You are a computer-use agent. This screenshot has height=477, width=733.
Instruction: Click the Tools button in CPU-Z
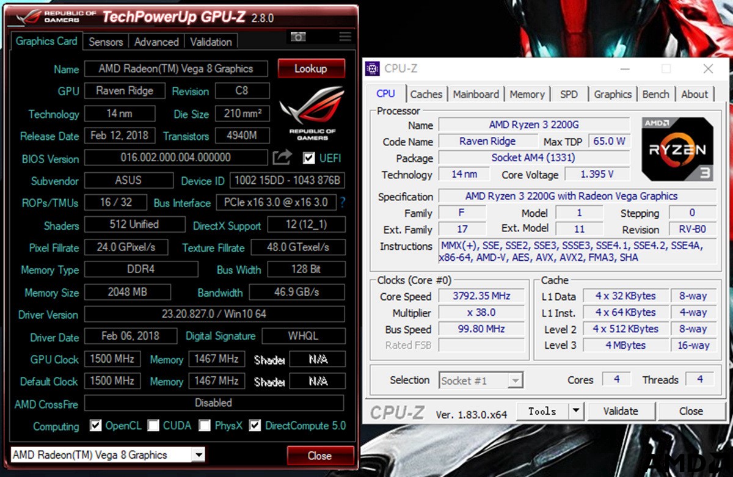pos(543,411)
